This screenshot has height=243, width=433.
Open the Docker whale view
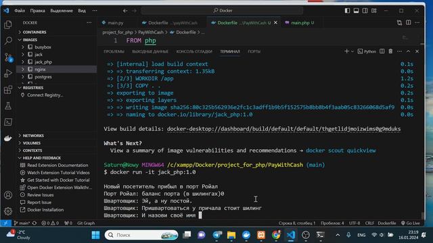click(8, 138)
